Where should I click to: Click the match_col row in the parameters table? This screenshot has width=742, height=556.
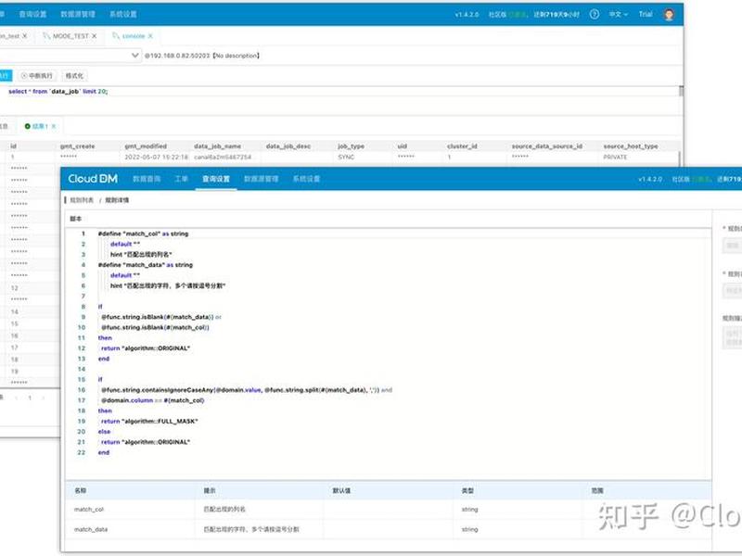[388, 509]
